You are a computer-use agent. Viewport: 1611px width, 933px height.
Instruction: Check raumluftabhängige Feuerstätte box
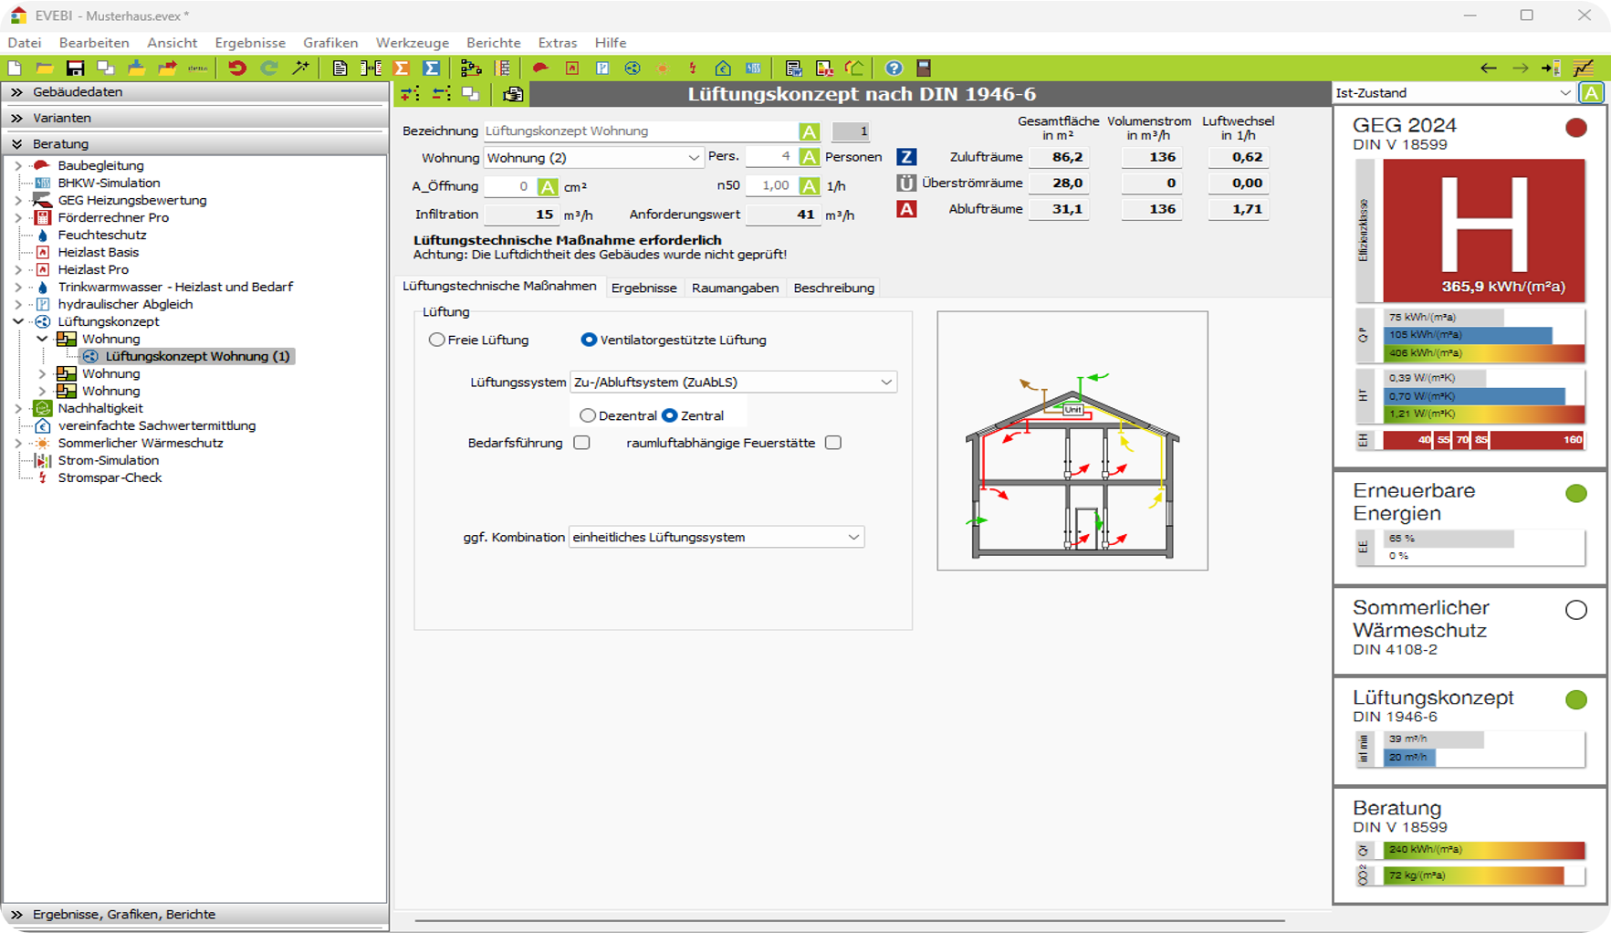[x=833, y=443]
